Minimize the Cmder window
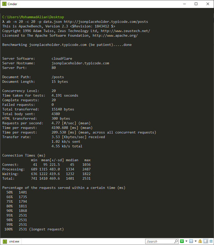 click(x=184, y=4)
